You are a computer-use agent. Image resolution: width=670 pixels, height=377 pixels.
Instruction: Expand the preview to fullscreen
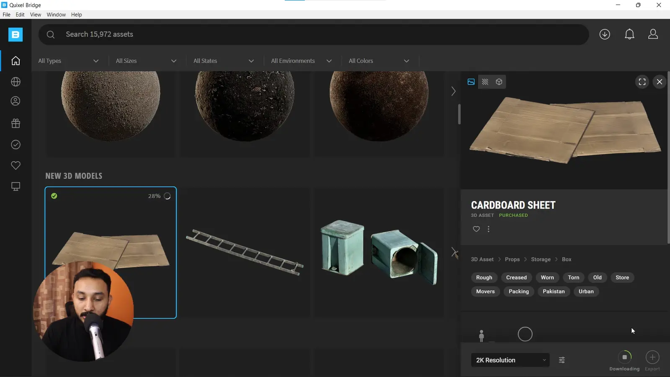click(642, 82)
